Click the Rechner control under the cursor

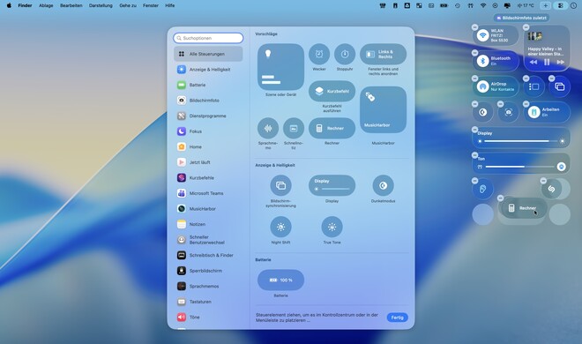[x=523, y=208]
